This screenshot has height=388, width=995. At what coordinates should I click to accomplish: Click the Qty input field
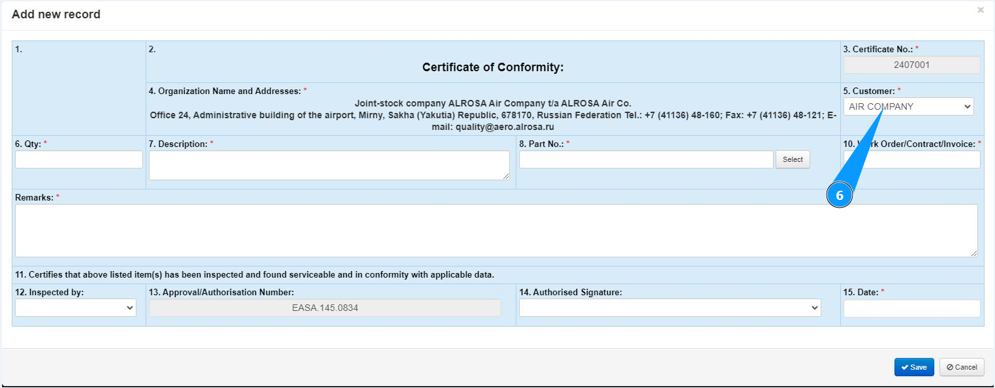pyautogui.click(x=79, y=159)
